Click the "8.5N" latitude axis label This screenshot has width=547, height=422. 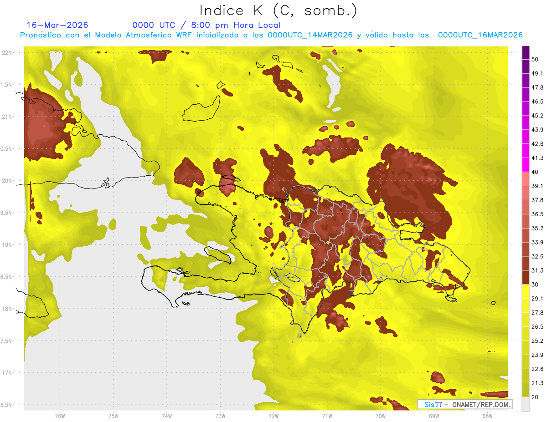[6, 277]
